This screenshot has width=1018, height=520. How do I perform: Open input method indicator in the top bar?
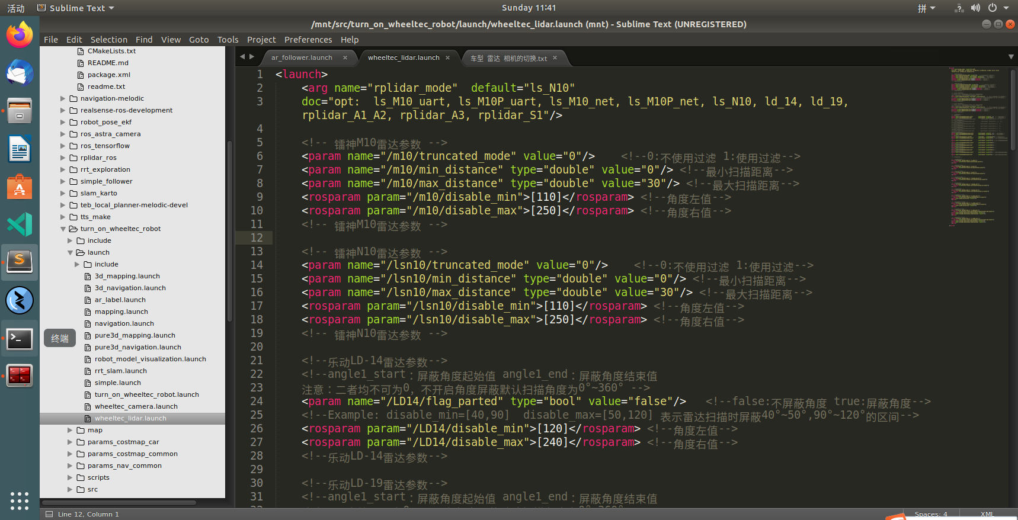point(926,8)
